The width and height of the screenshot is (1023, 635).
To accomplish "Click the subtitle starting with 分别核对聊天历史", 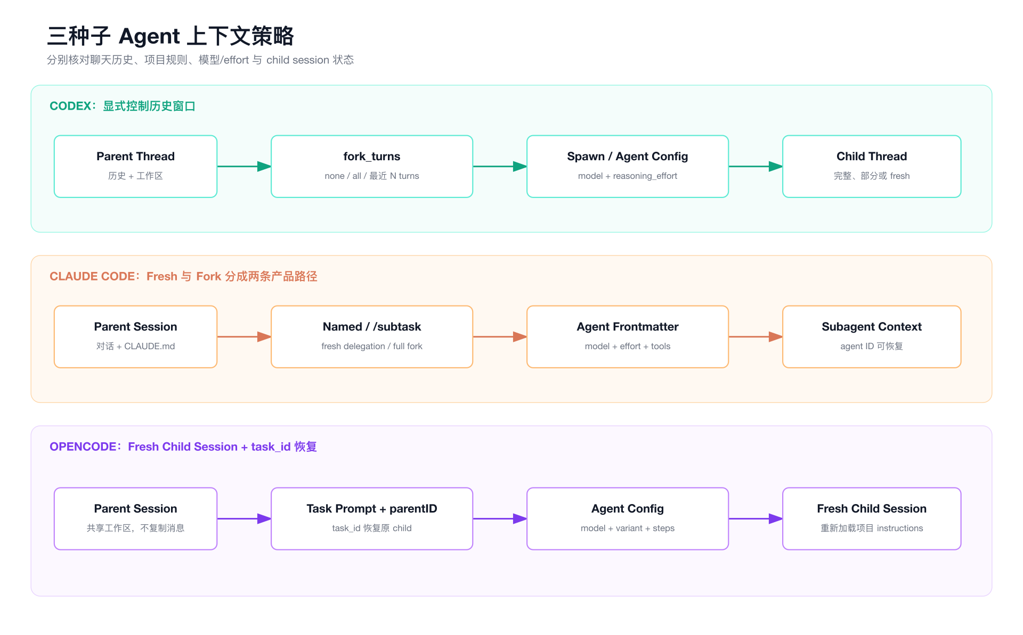I will point(200,60).
